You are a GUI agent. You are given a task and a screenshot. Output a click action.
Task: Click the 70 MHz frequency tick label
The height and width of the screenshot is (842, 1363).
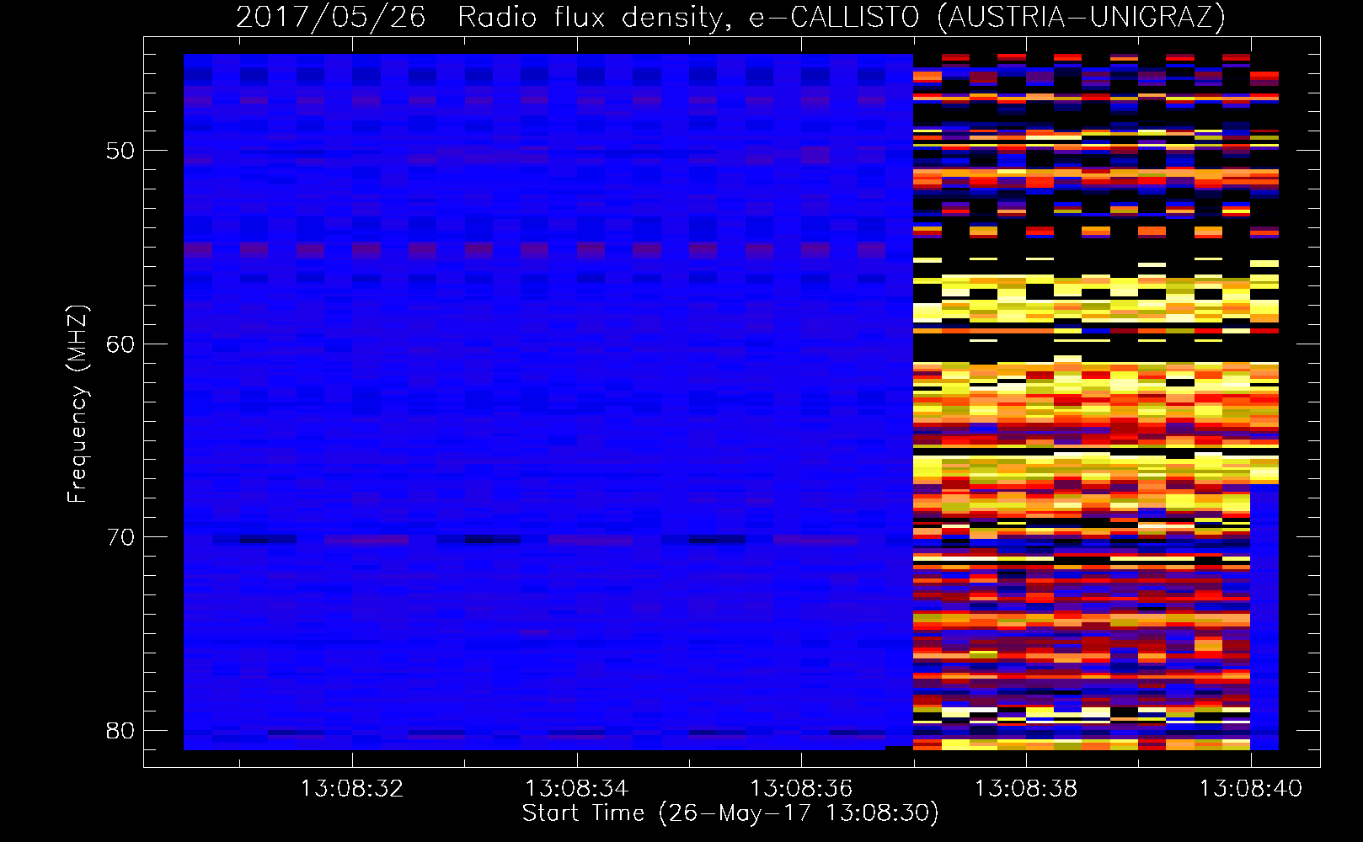[x=120, y=537]
